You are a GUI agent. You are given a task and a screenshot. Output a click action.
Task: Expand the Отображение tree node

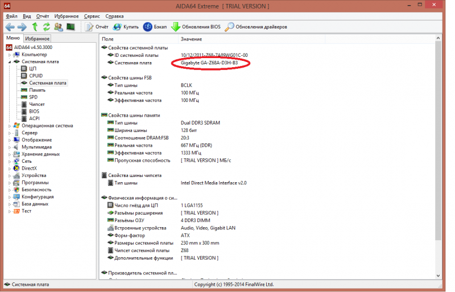pos(10,140)
